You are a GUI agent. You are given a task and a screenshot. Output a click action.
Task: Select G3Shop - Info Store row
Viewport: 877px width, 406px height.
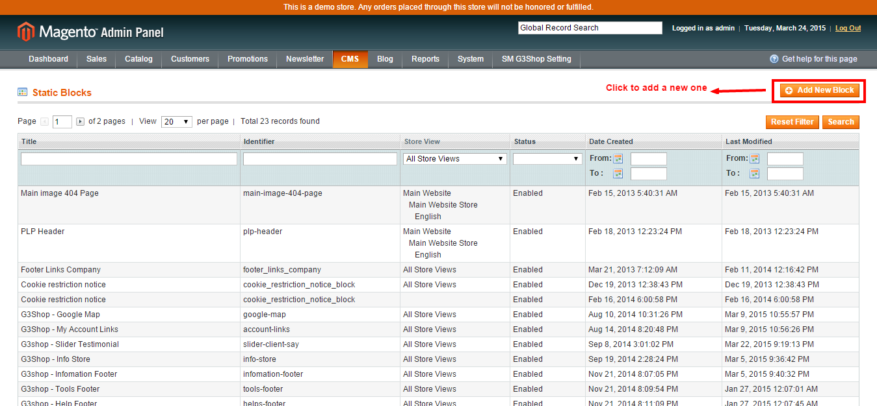438,359
